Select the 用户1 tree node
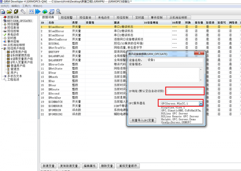 (14, 73)
